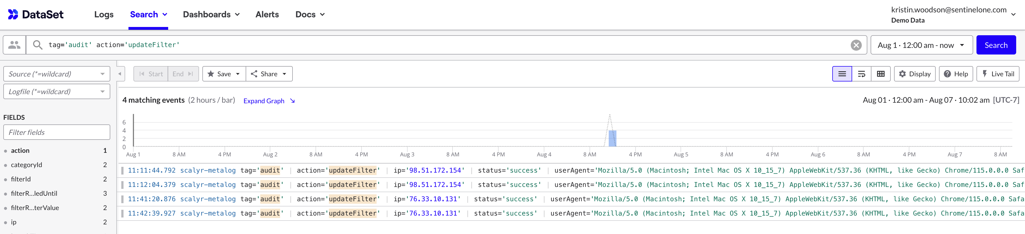This screenshot has width=1025, height=234.
Task: Open the time range picker dropdown
Action: pyautogui.click(x=921, y=45)
